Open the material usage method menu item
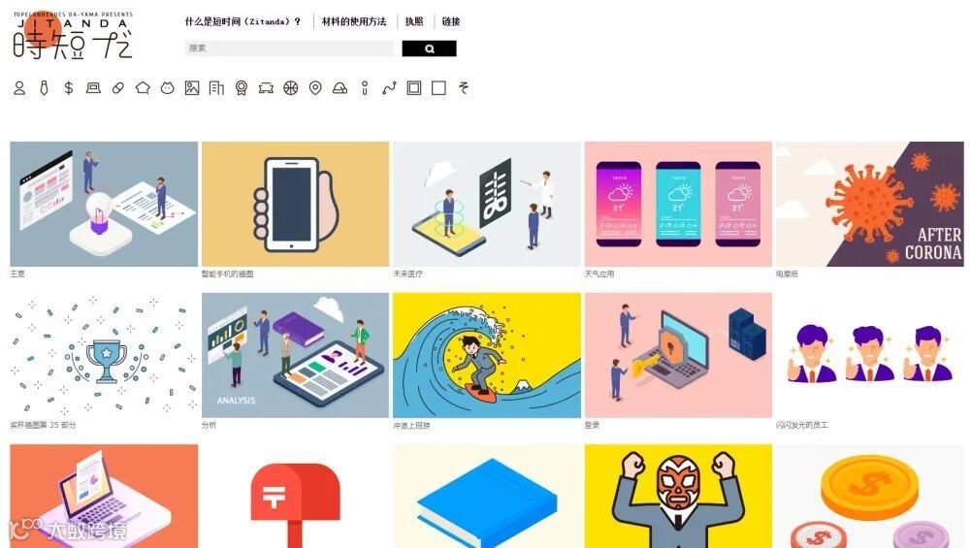970x548 pixels. coord(354,21)
